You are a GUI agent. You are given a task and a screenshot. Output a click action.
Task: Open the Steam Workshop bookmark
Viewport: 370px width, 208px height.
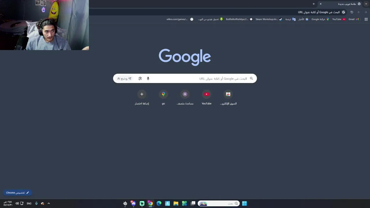(269, 19)
